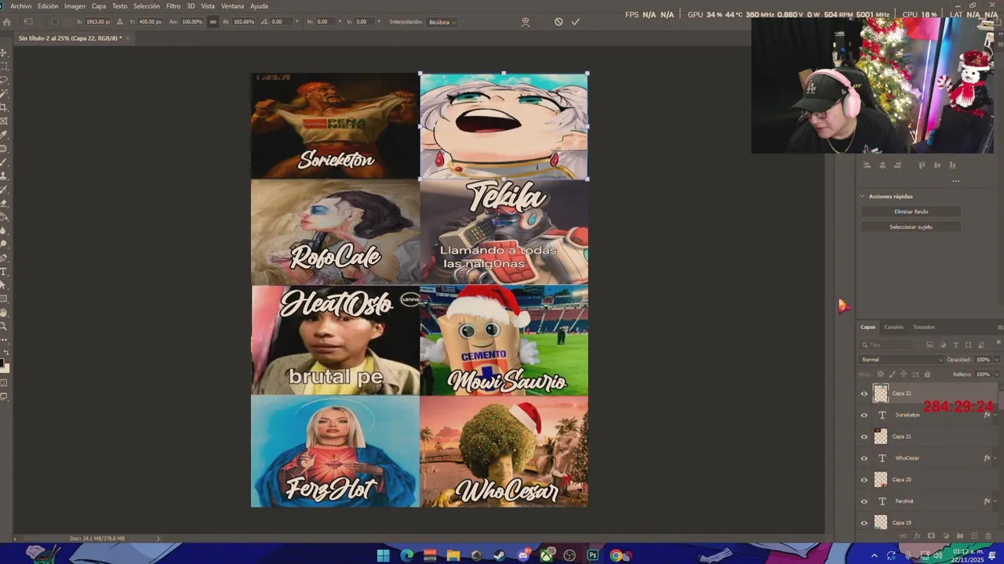Lock transparent pixels icon
1004x564 pixels.
880,374
